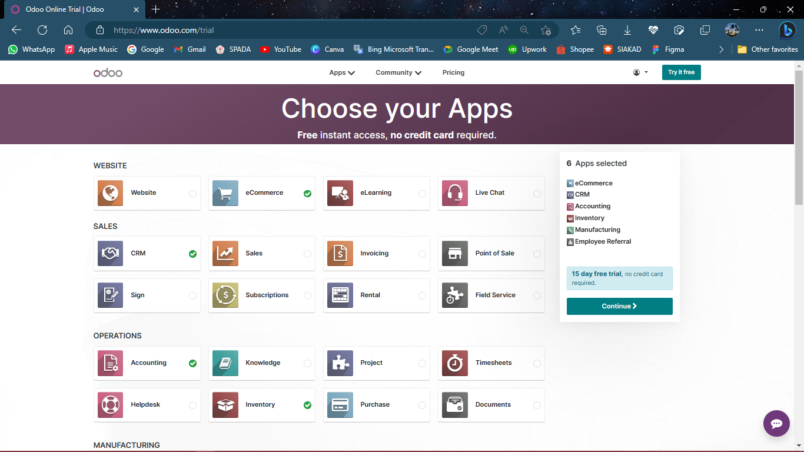Uncheck the Inventory green checkmark

point(307,406)
